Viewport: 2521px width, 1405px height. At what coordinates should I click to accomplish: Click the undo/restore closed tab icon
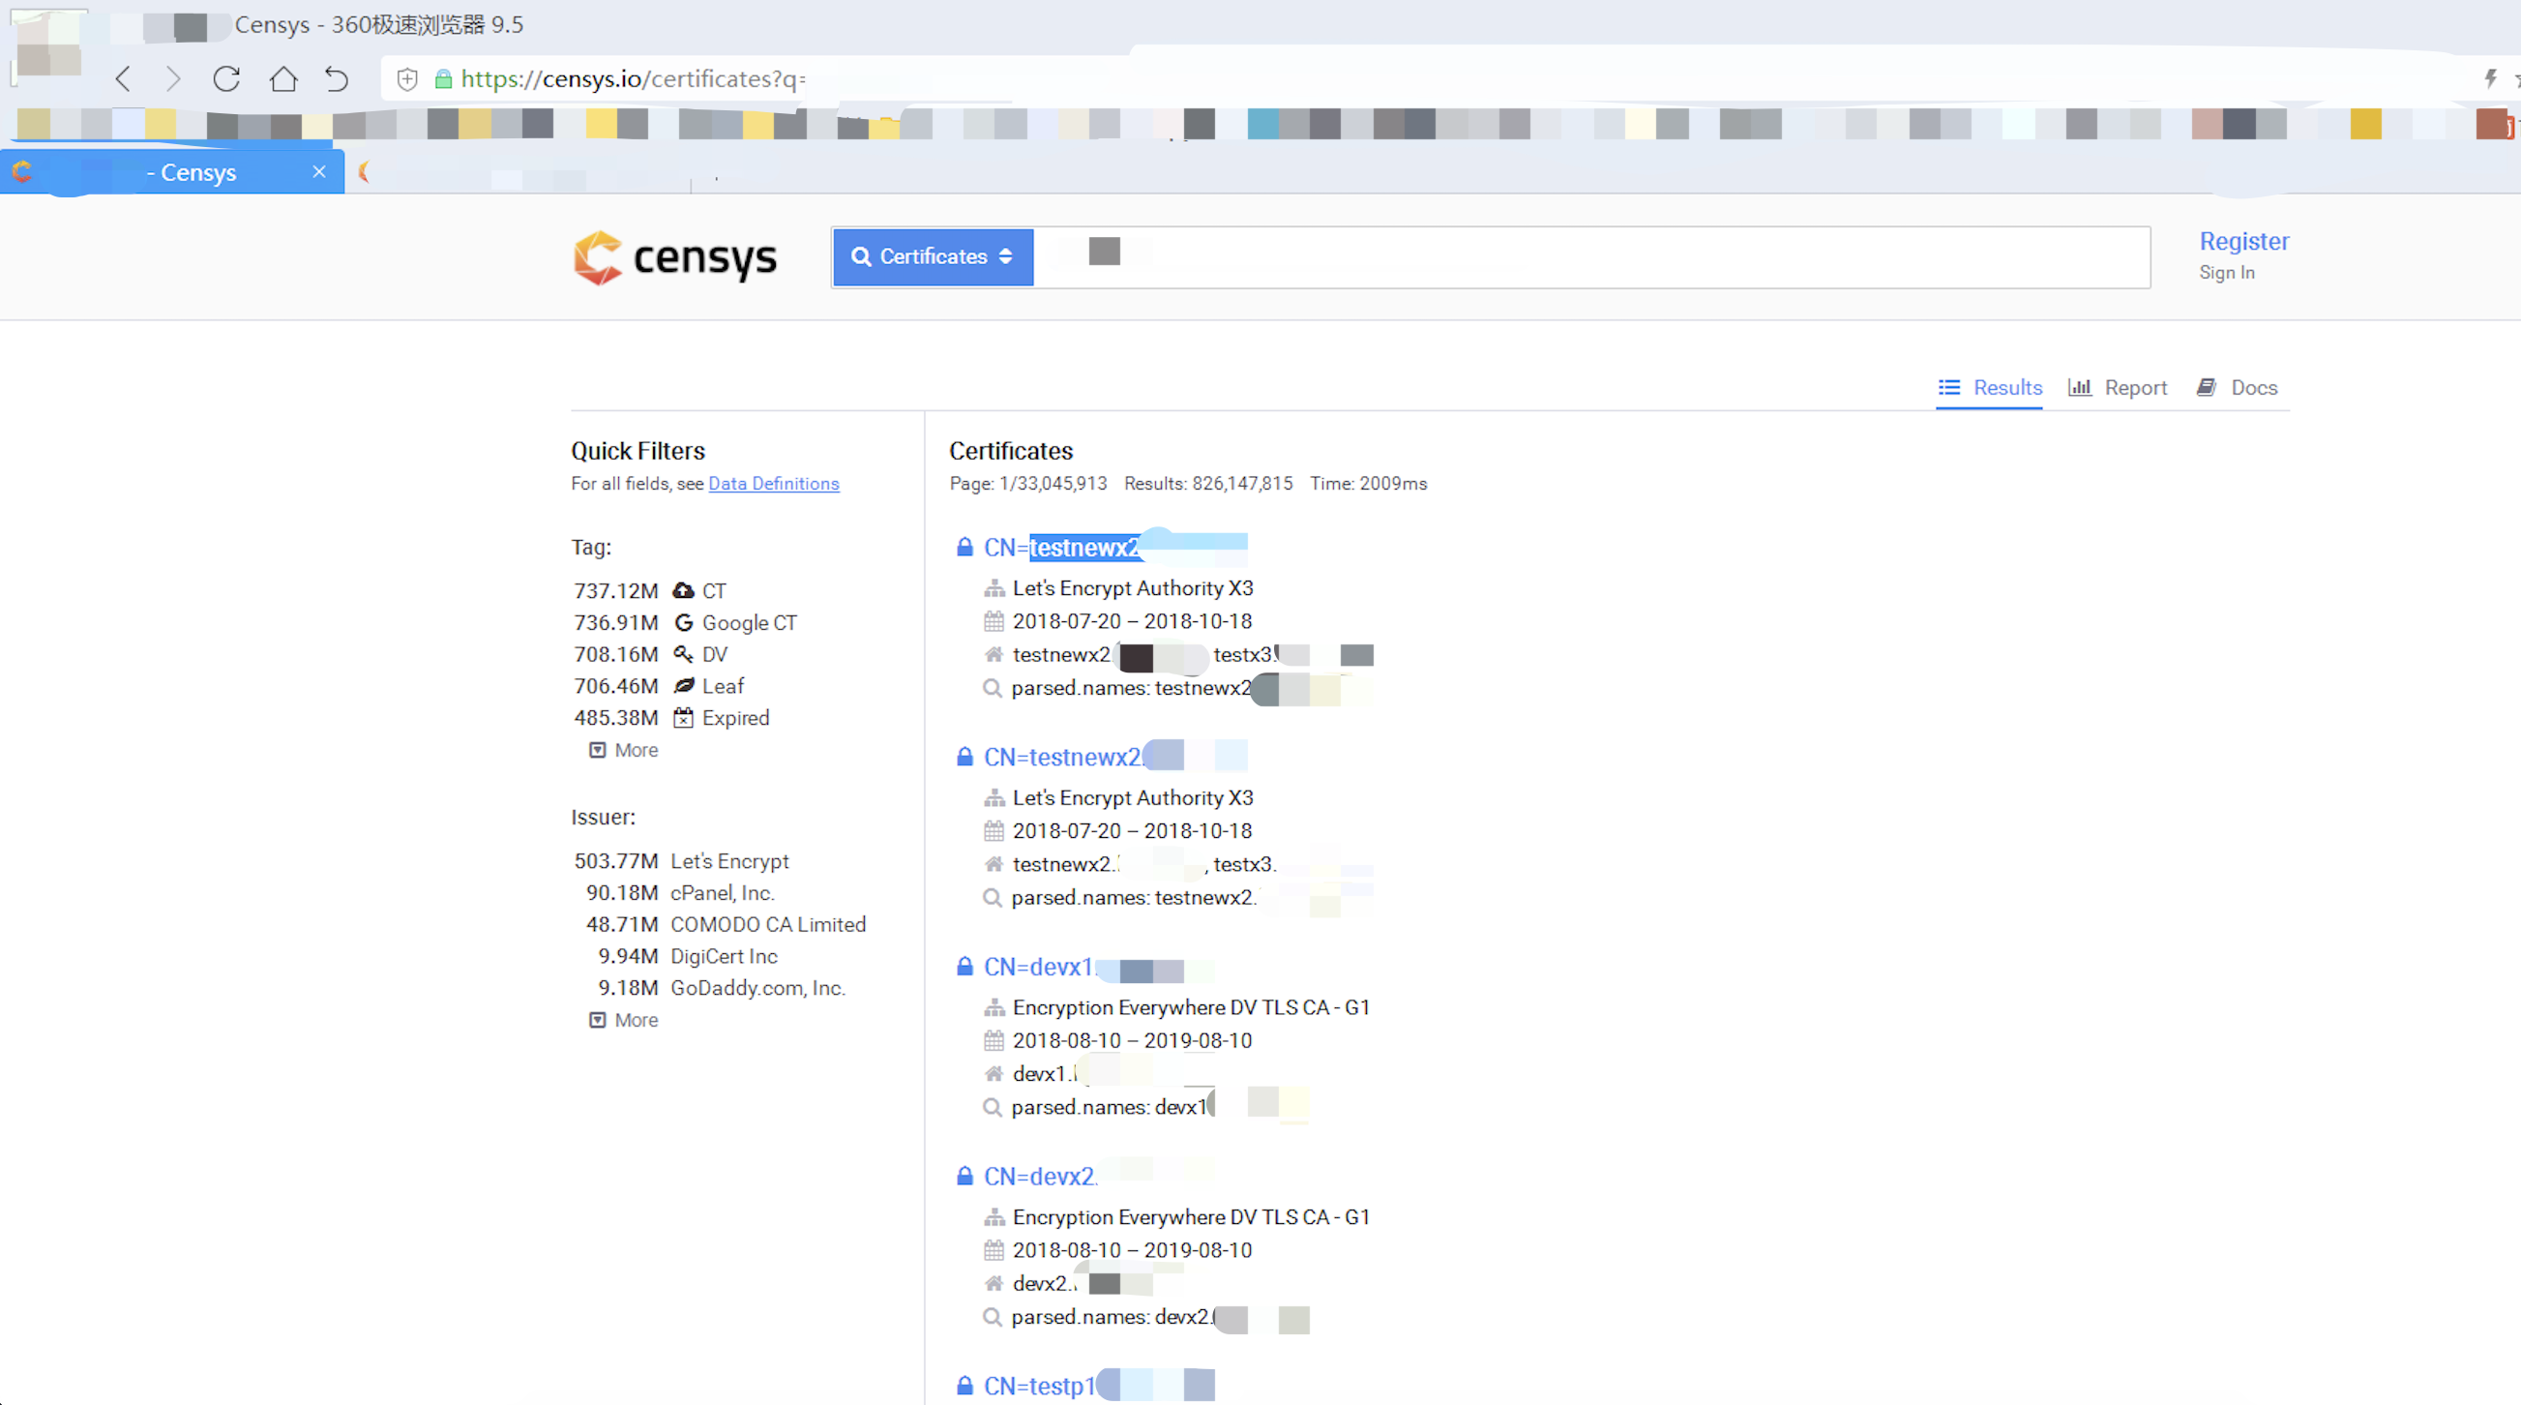coord(337,78)
